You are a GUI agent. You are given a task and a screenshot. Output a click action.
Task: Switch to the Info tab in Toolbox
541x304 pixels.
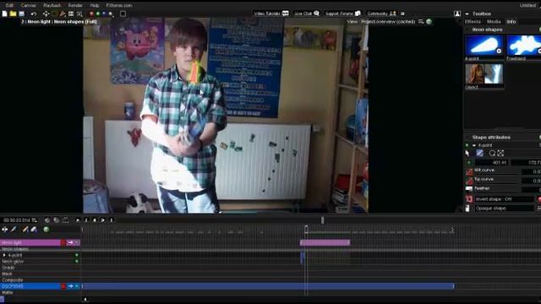[511, 22]
